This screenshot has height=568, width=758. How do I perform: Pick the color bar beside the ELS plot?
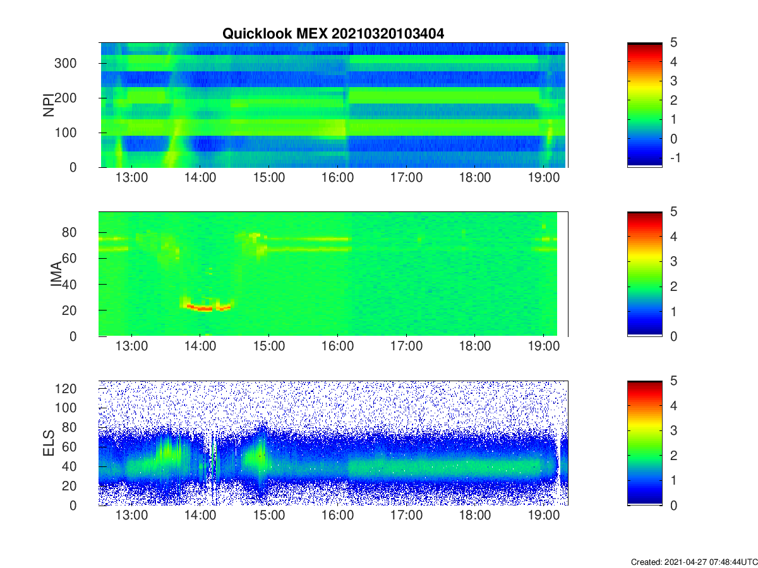645,443
